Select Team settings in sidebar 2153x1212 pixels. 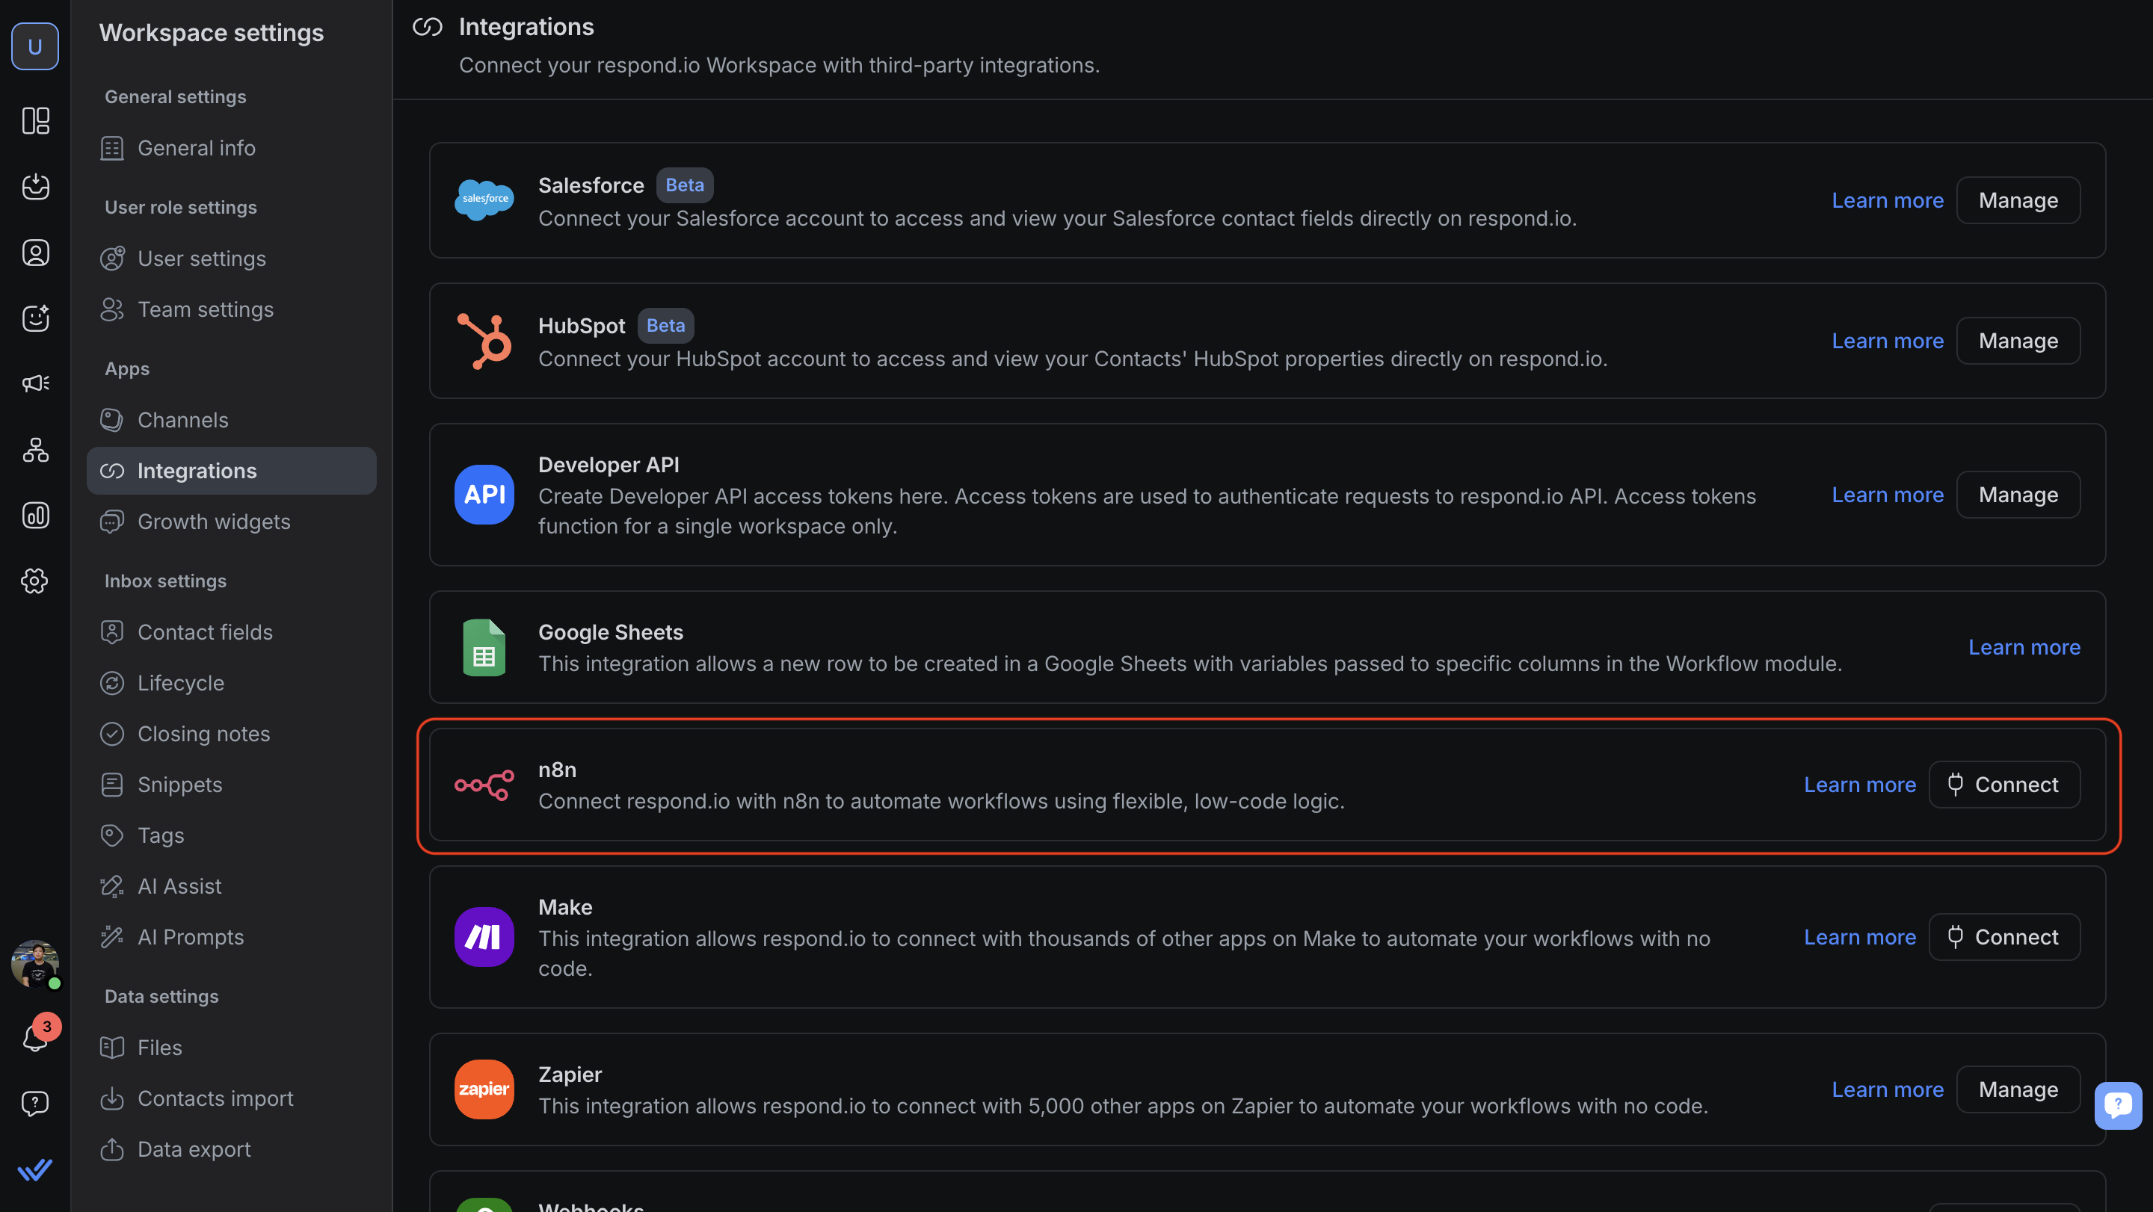pos(205,310)
